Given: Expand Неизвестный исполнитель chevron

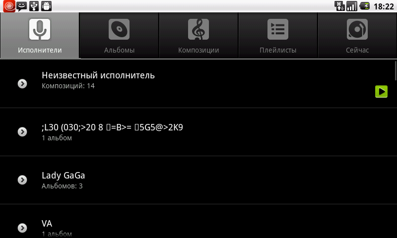Looking at the screenshot, I should point(22,84).
